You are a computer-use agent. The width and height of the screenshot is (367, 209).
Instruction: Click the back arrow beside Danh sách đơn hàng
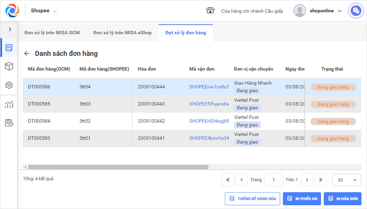27,53
